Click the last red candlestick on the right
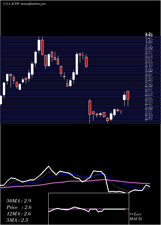The height and width of the screenshot is (225, 161). click(x=128, y=95)
